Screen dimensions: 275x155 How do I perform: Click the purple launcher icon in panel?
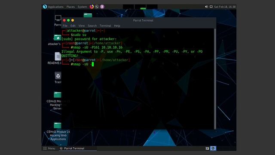(102, 7)
